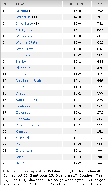
Task: Open the Massachusetts team page
Action: [27, 125]
